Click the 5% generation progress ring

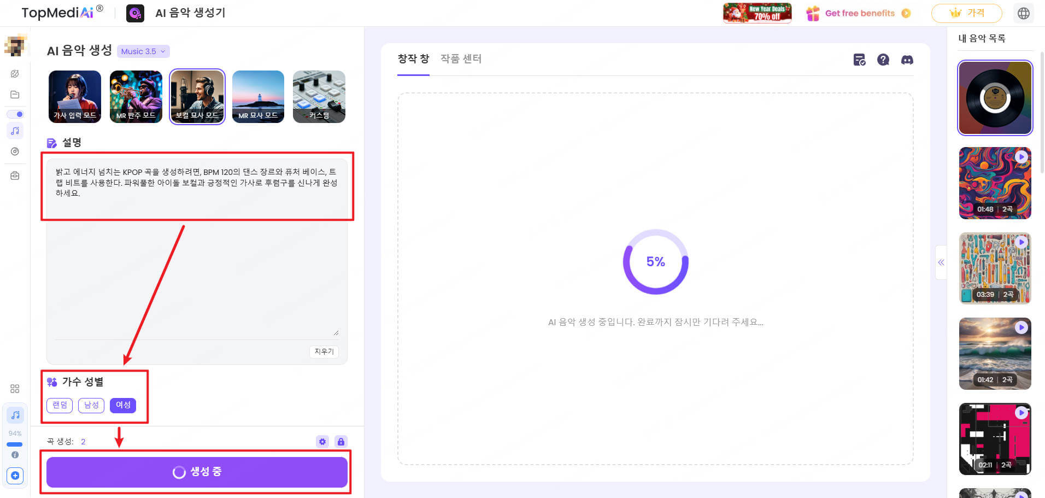coord(656,262)
